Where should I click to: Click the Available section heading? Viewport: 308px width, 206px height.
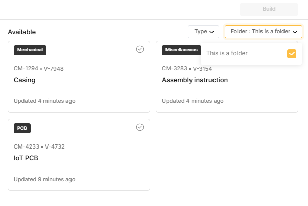22,32
